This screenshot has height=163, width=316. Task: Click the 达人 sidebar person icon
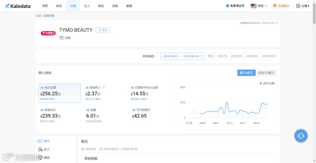[x=40, y=149]
